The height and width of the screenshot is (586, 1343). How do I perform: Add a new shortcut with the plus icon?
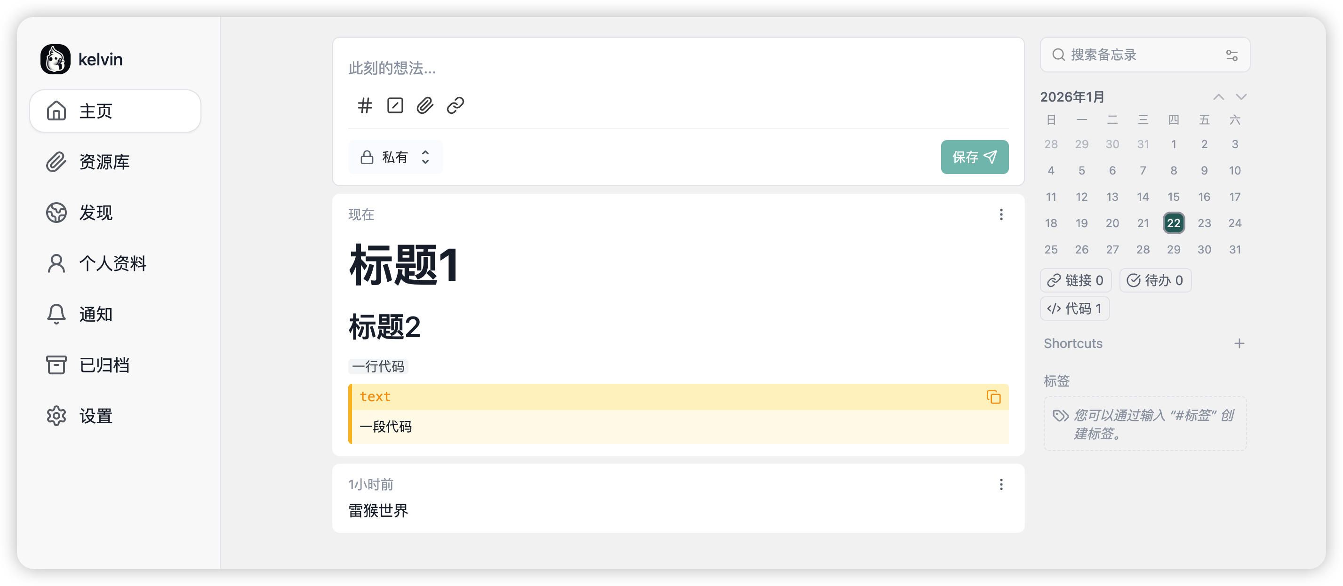point(1239,343)
